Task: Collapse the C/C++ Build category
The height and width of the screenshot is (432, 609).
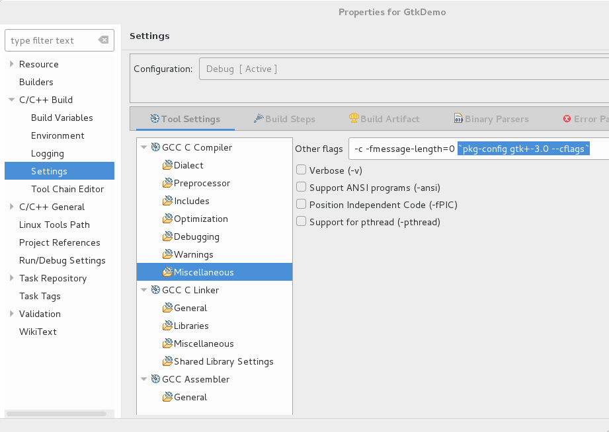Action: tap(12, 100)
